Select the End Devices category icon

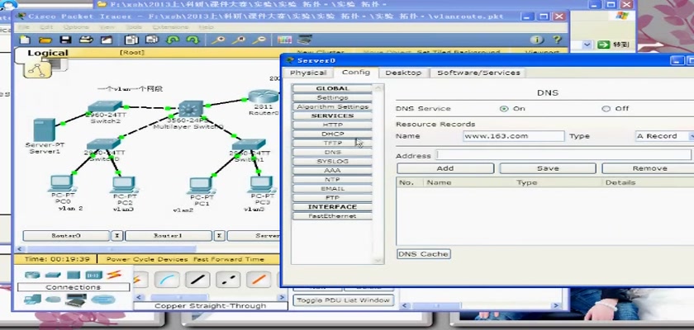pos(32,299)
